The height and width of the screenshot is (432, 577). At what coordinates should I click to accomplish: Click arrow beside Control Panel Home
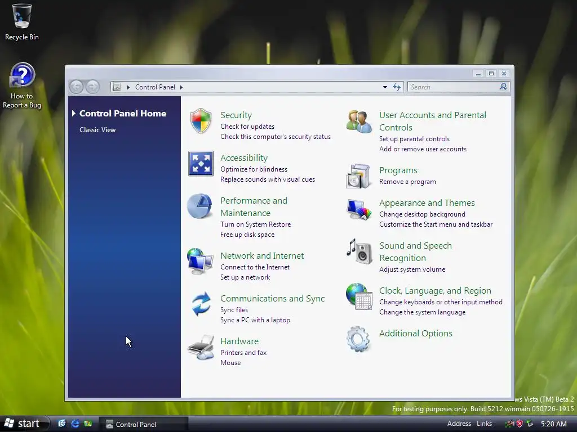point(74,113)
